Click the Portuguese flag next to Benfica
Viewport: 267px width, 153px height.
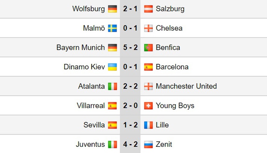click(x=148, y=47)
